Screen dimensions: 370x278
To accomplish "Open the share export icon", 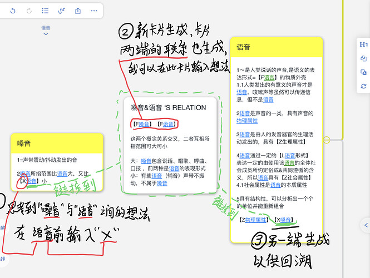I will 78,11.
